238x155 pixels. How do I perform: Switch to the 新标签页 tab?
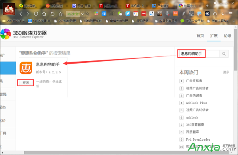point(56,6)
